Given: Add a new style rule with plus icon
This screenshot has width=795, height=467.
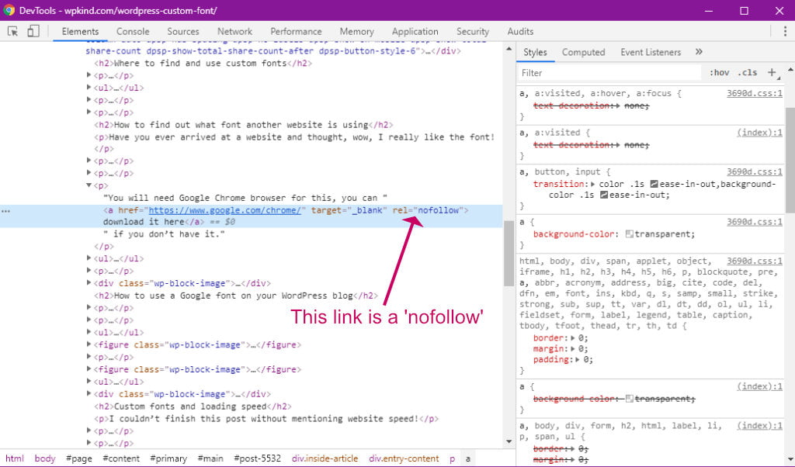Looking at the screenshot, I should point(772,72).
